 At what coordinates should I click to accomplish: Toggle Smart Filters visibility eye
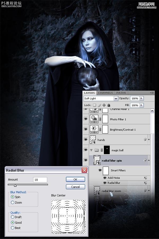(x=100, y=170)
